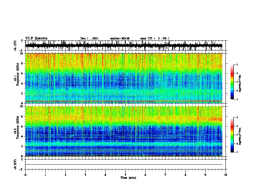Click time axis tick label "0"
This screenshot has height=196, width=254.
(x=25, y=175)
